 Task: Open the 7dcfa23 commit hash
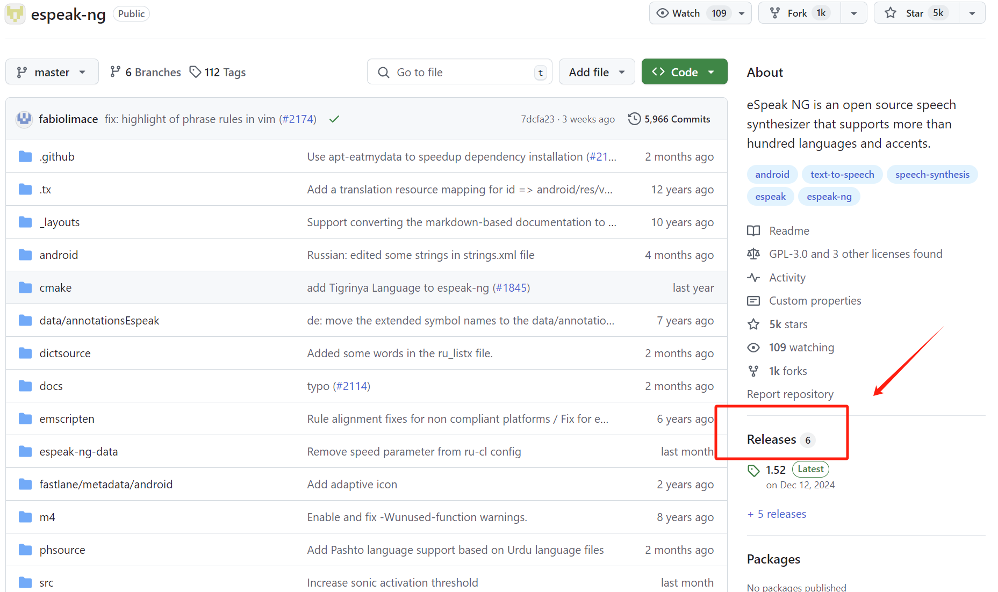(537, 119)
